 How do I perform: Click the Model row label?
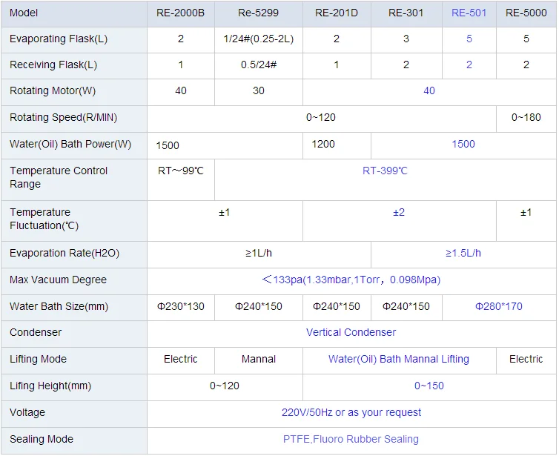tap(24, 13)
